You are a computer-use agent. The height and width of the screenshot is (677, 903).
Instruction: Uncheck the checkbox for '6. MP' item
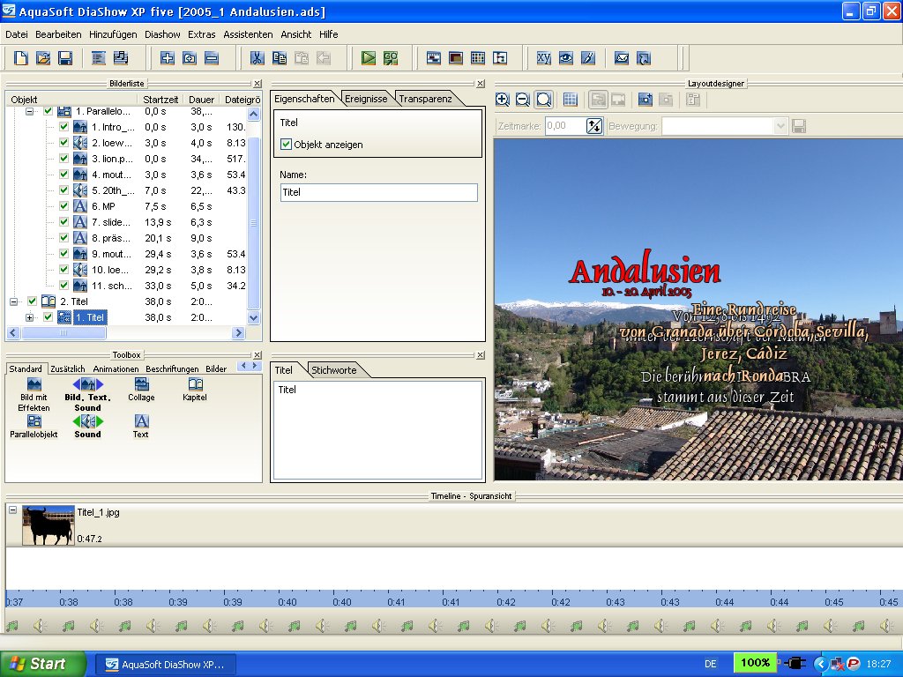(x=63, y=206)
